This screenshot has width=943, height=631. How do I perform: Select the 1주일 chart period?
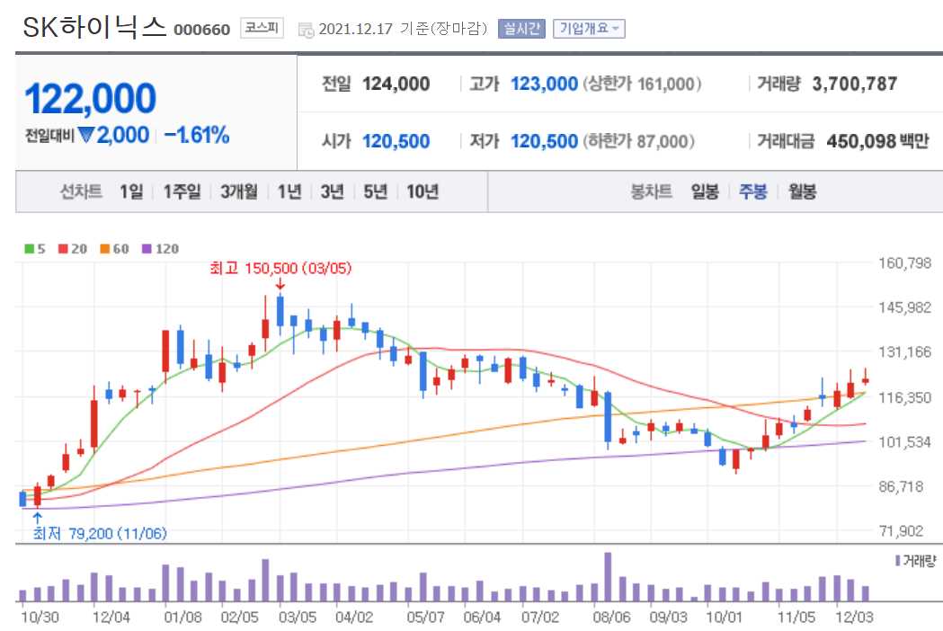tap(182, 191)
